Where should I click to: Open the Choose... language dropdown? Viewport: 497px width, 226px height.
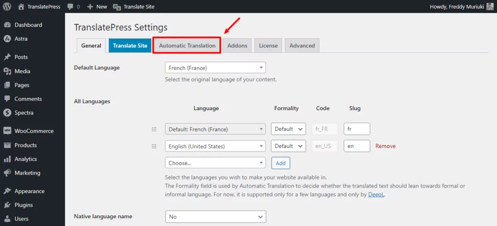pyautogui.click(x=215, y=163)
